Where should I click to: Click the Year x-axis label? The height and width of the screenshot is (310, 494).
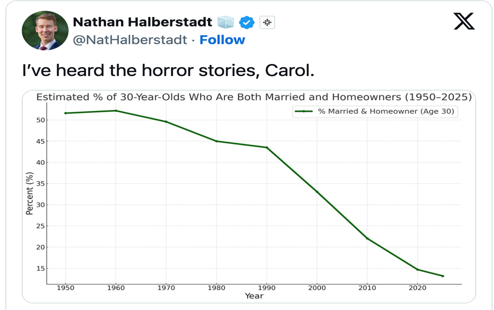[254, 296]
